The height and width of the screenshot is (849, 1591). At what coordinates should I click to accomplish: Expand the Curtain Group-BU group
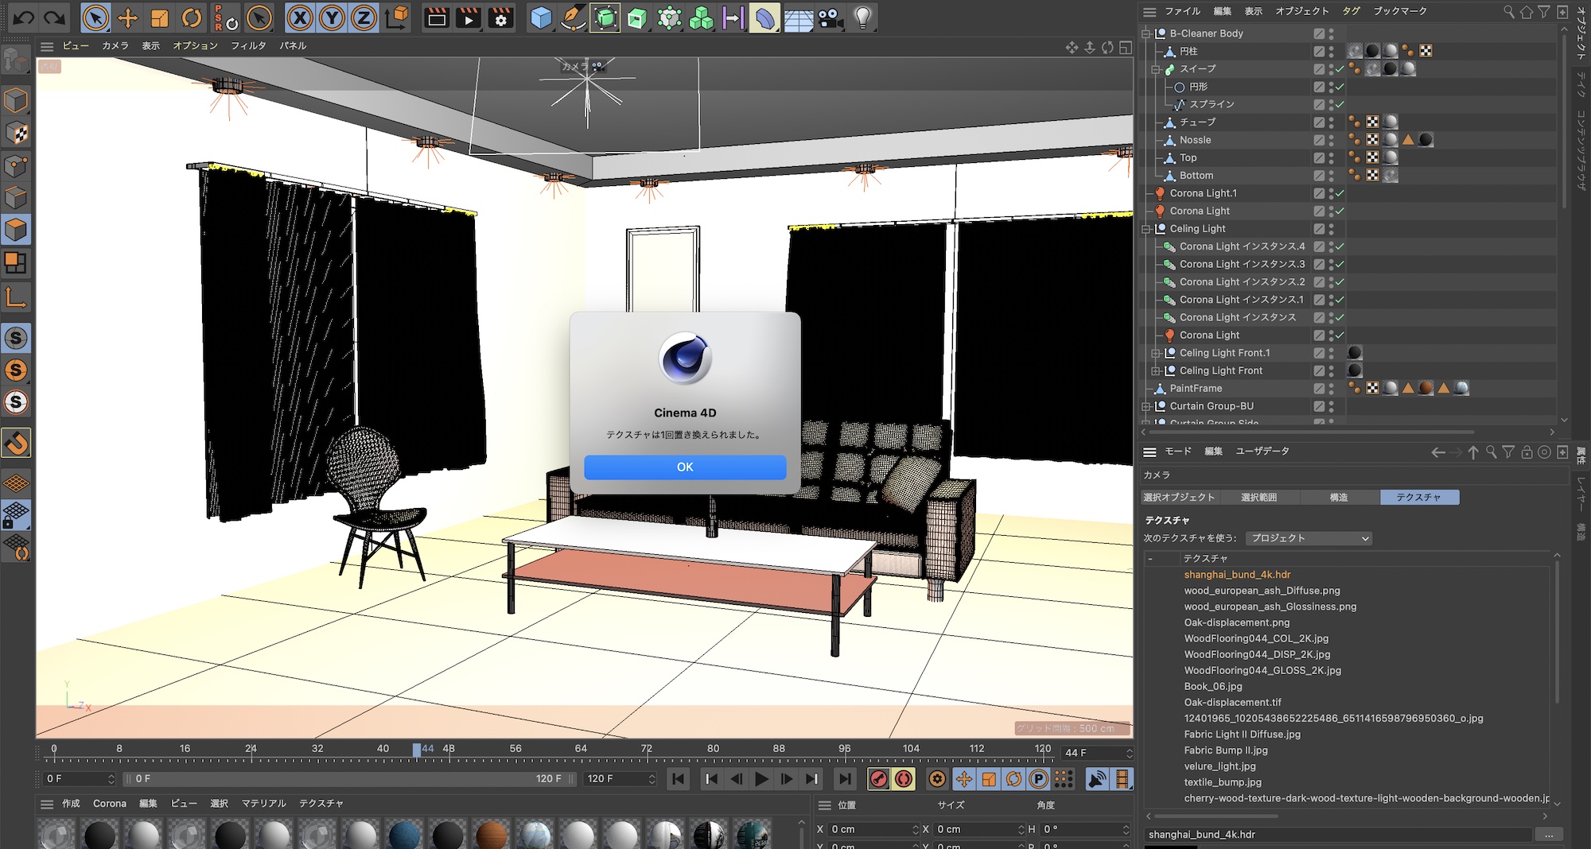[1146, 406]
